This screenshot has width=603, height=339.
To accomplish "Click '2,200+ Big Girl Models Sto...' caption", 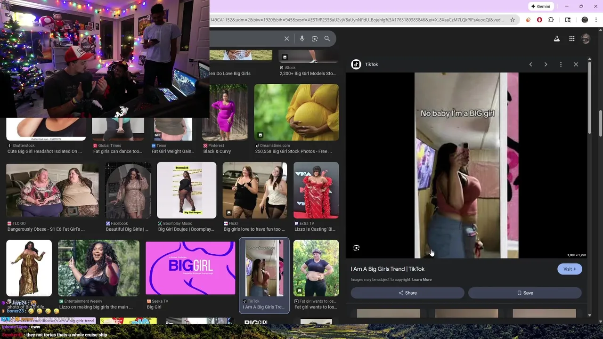I will 308,73.
